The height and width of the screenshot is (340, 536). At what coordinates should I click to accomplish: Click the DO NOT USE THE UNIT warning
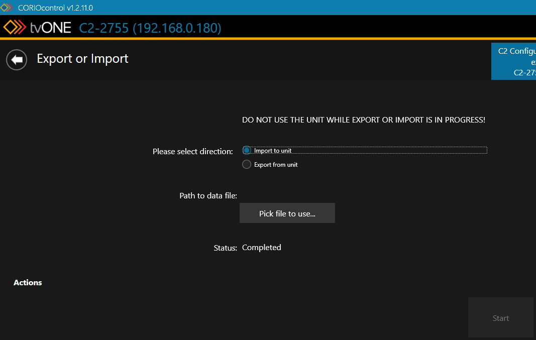[x=363, y=120]
